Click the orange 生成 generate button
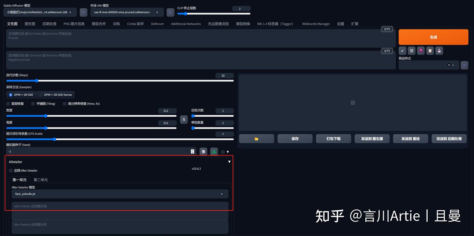 tap(434, 37)
